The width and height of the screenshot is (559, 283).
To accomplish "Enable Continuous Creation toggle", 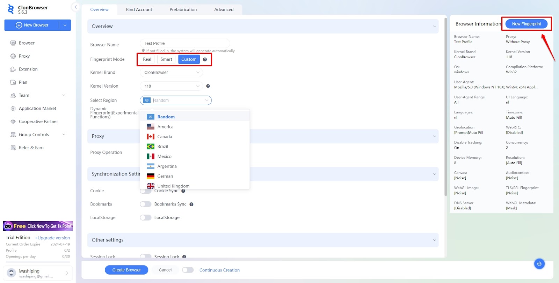I will pos(188,270).
